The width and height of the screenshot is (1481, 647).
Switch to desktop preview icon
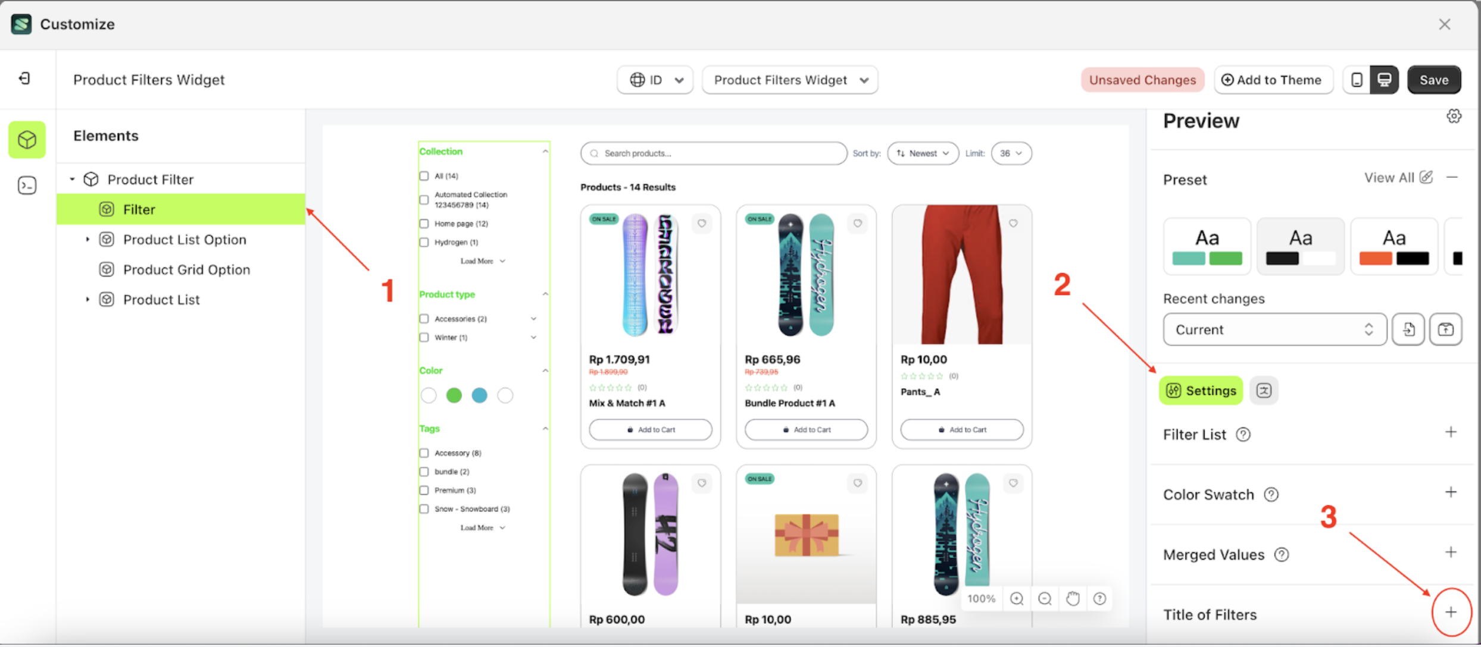coord(1385,80)
